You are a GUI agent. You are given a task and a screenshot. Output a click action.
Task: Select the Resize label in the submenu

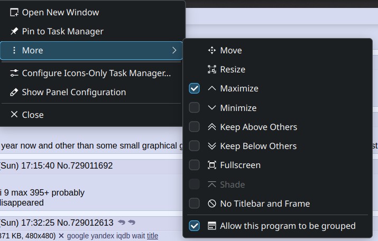click(233, 69)
